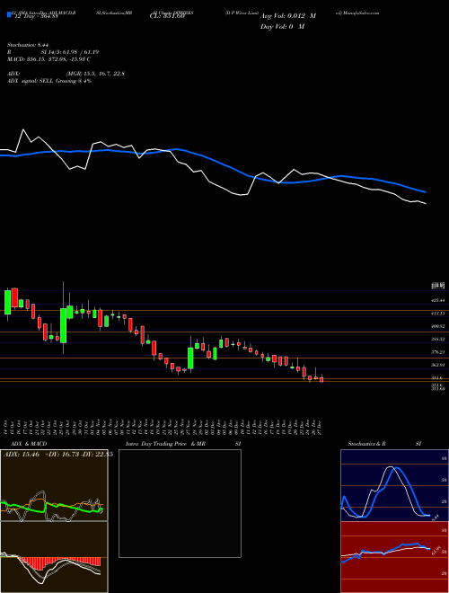Click the 388.52 price axis label

(x=439, y=340)
